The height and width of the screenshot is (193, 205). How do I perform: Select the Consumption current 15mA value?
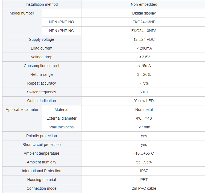(144, 66)
